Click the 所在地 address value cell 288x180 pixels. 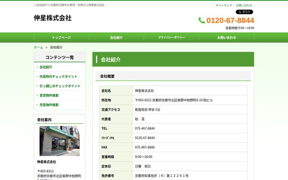tap(190, 100)
